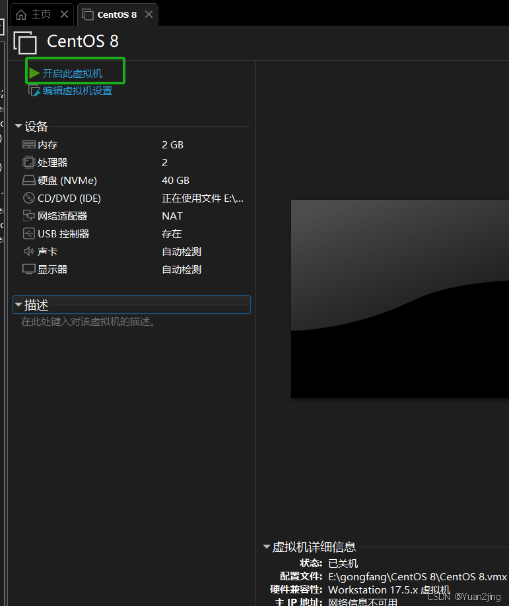Click the 2 GB memory value
The width and height of the screenshot is (509, 606).
click(172, 145)
